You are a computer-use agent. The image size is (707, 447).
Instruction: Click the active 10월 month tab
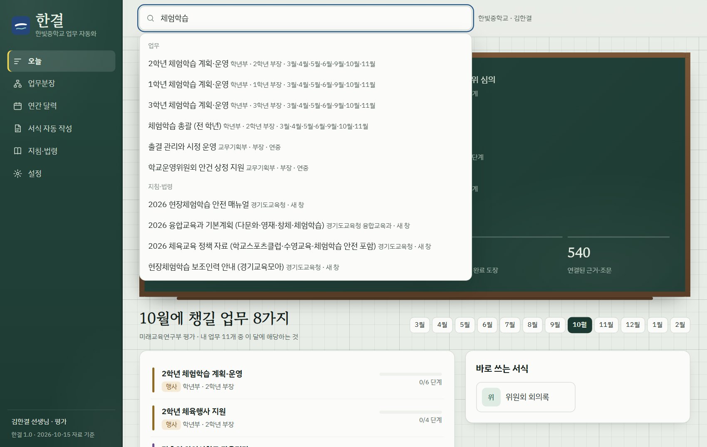tap(580, 325)
